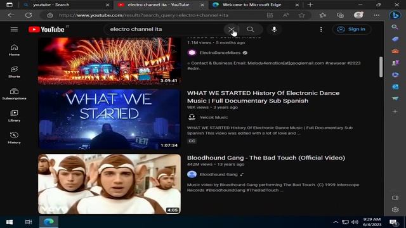
Task: Go back to previous page
Action: [x=11, y=15]
